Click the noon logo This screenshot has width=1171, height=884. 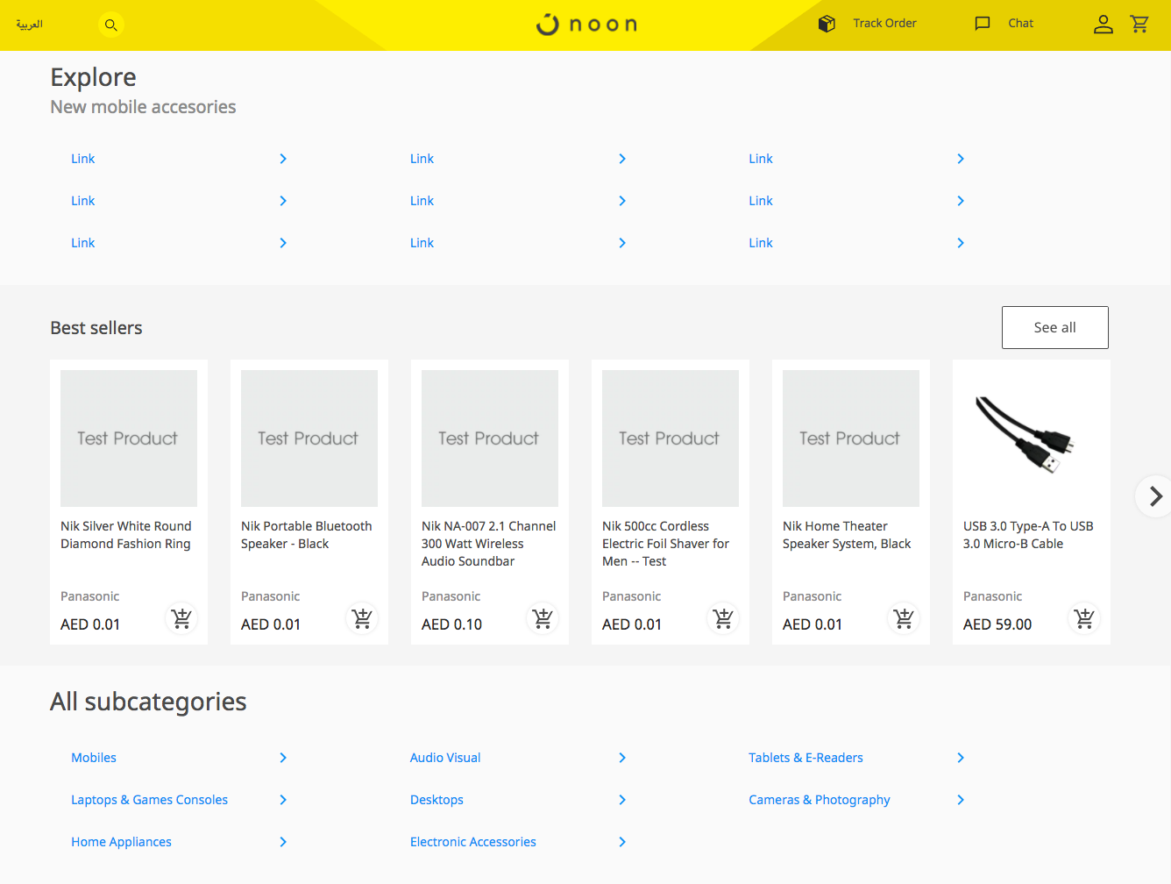click(x=586, y=25)
